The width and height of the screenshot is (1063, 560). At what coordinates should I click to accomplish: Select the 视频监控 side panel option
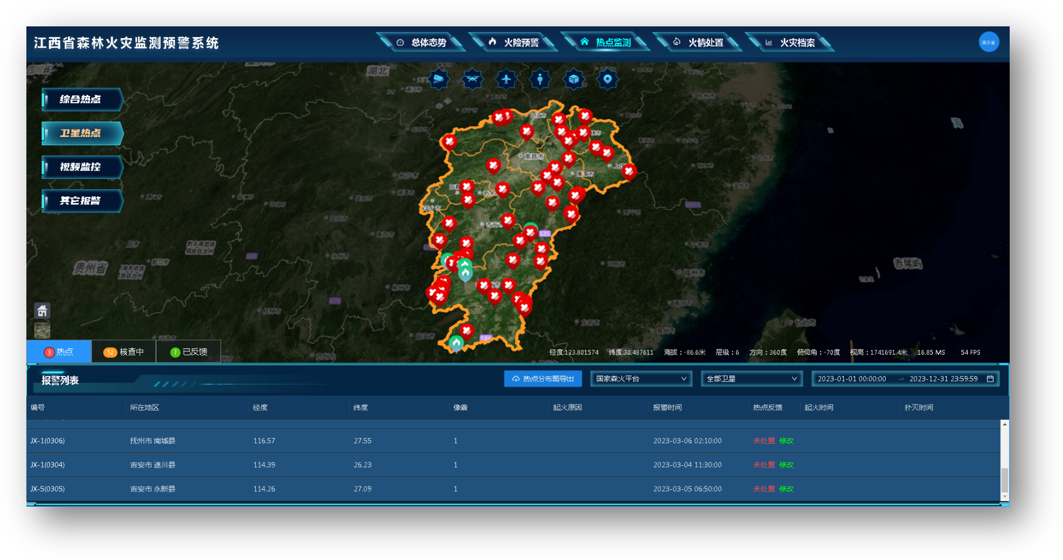tap(81, 167)
